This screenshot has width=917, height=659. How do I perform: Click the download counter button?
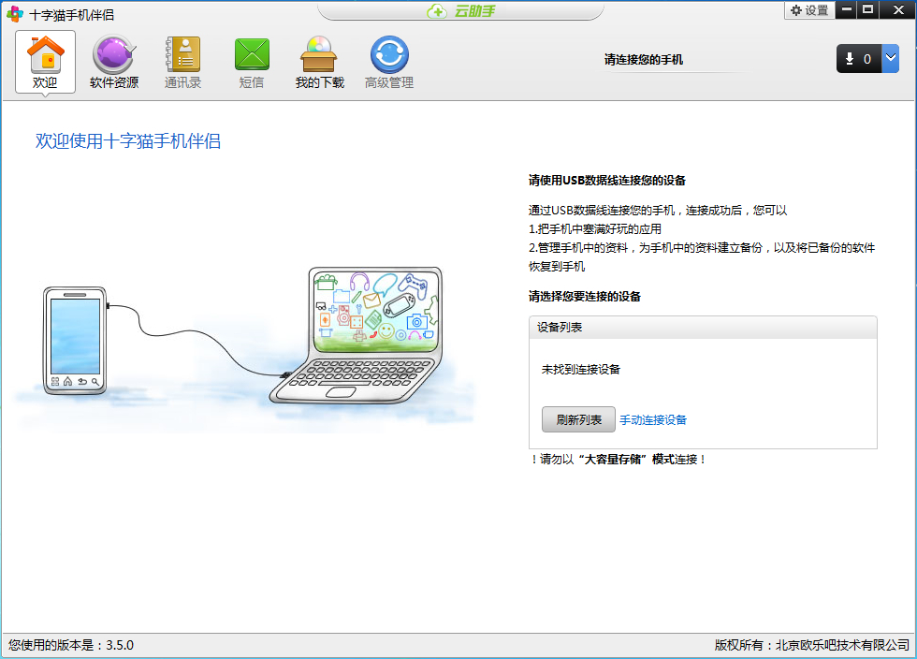859,59
